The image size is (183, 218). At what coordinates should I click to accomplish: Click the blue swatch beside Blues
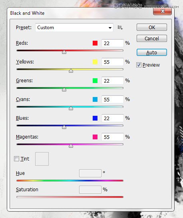pyautogui.click(x=95, y=118)
